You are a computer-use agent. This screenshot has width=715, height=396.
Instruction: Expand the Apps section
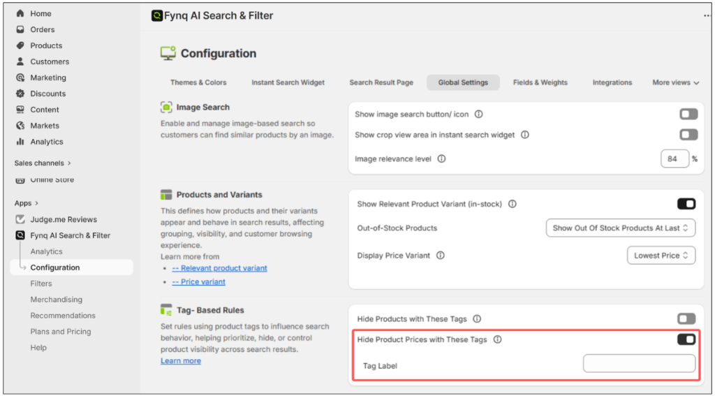pyautogui.click(x=27, y=203)
